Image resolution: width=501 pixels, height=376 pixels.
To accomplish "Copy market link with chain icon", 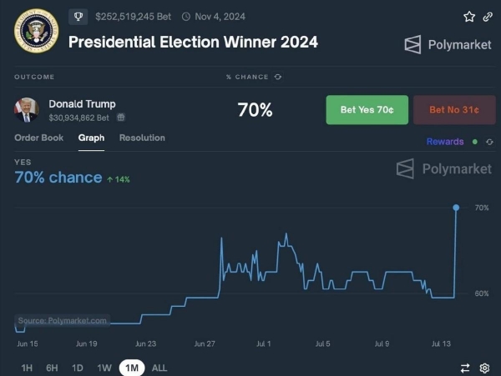I will pos(488,17).
